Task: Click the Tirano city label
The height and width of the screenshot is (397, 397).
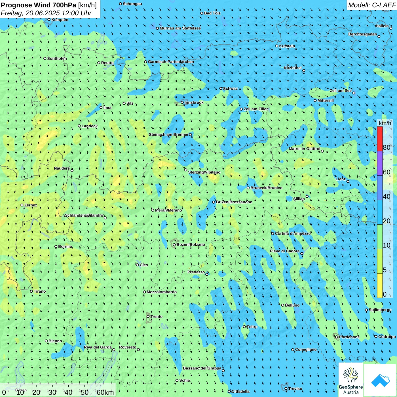Action: [x=40, y=291]
